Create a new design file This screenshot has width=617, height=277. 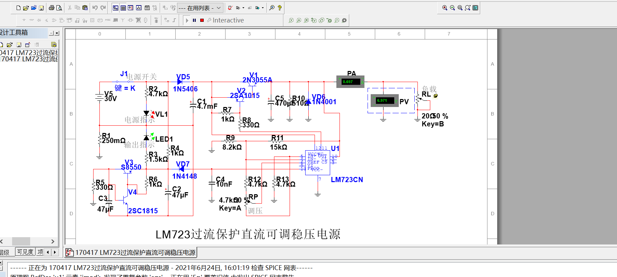18,8
